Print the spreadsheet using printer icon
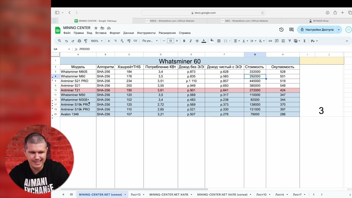352x198 pixels. 79,41
